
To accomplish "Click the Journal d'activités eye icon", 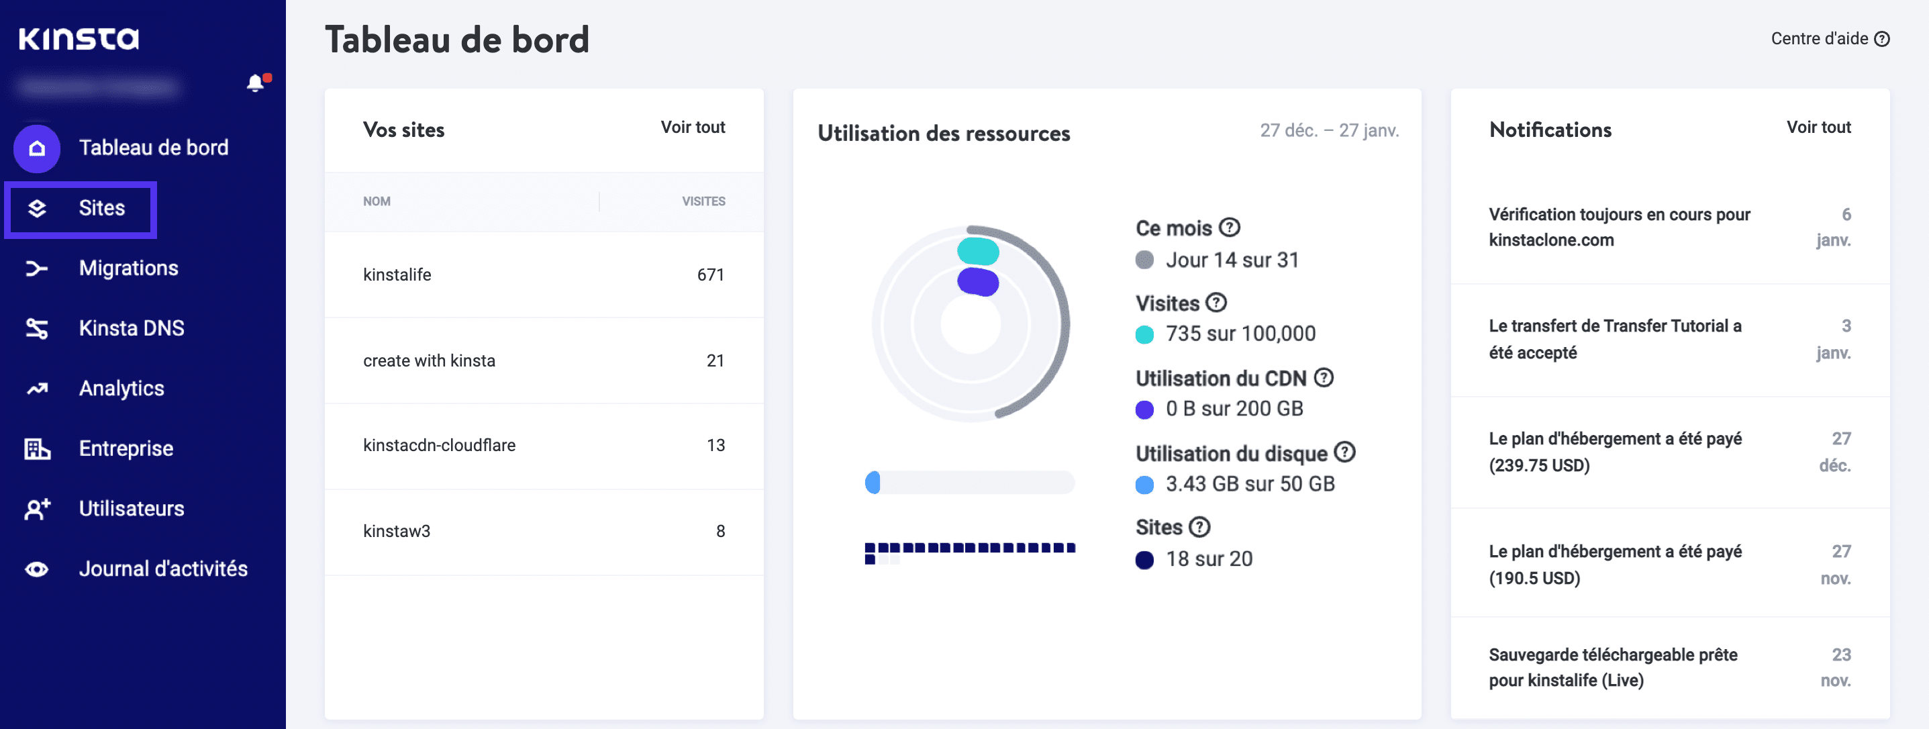I will tap(37, 569).
